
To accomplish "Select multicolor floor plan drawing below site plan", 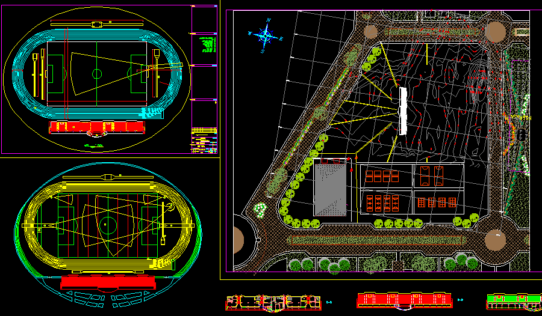I will click(x=273, y=303).
